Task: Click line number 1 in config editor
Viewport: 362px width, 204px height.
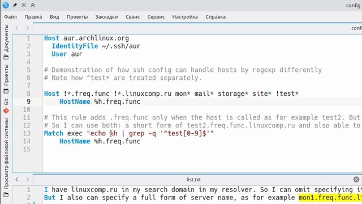Action: coord(28,38)
